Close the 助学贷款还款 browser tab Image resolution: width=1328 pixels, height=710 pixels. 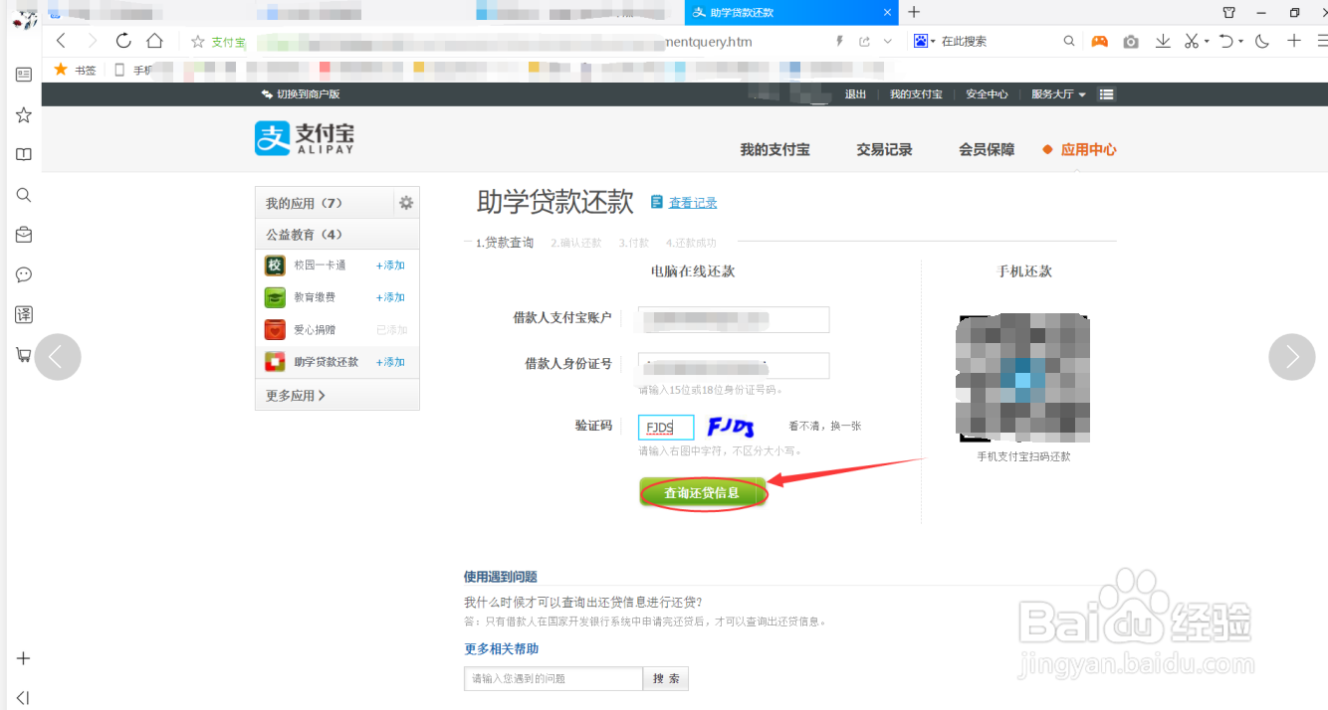click(888, 13)
